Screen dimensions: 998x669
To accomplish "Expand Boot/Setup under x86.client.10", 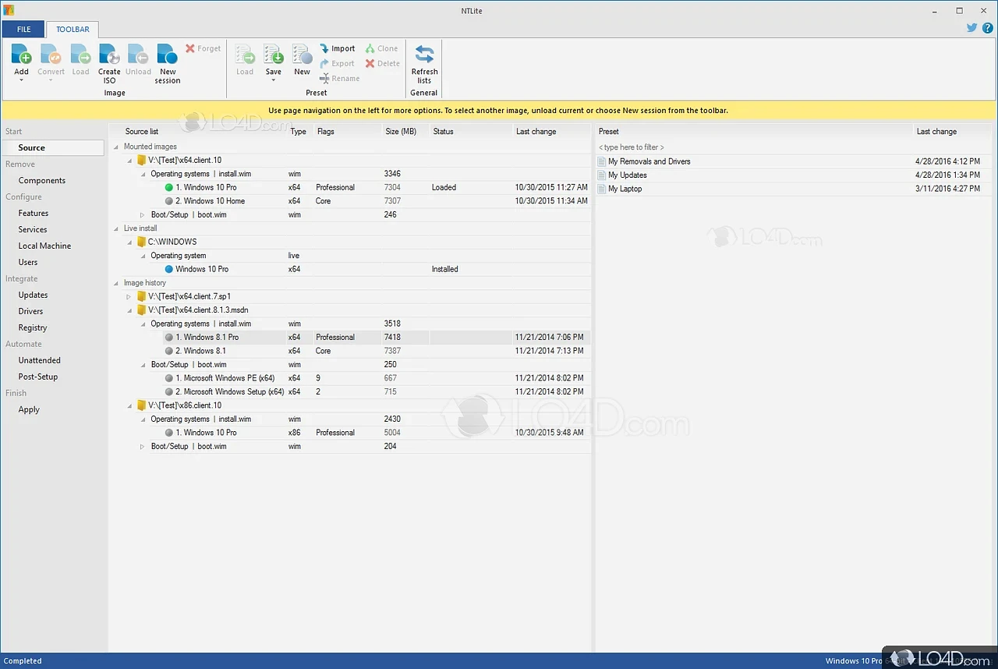I will (143, 447).
